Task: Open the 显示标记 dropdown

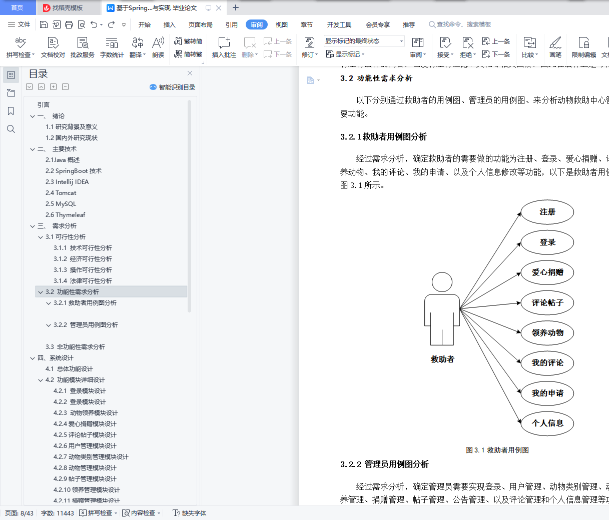Action: tap(345, 54)
